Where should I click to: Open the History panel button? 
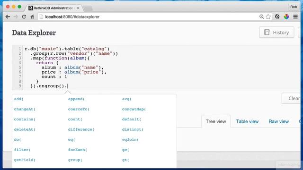click(276, 33)
